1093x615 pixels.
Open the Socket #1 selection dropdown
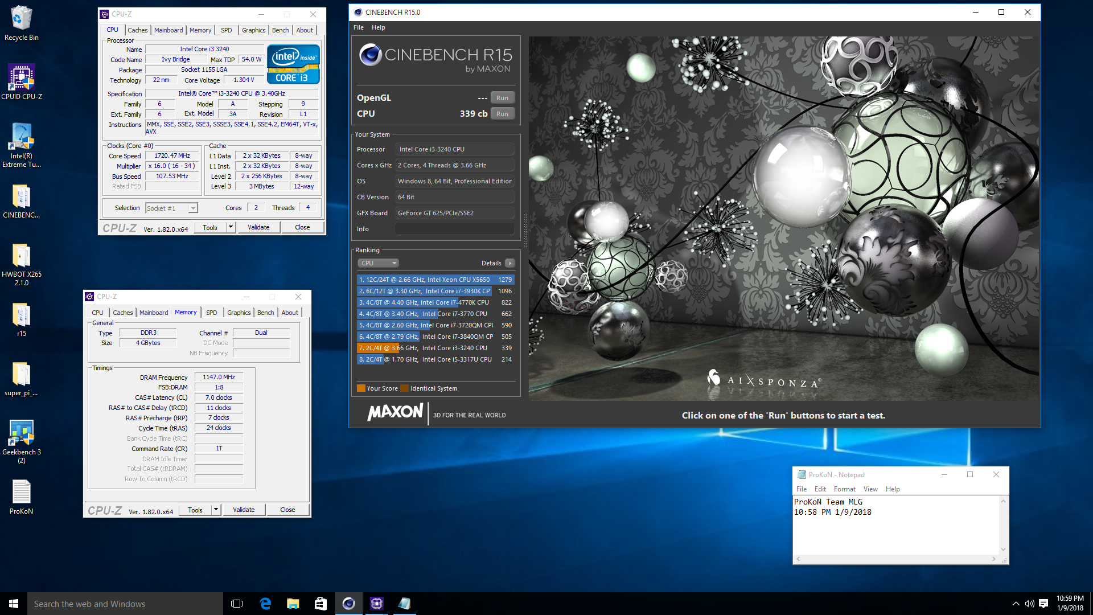[171, 208]
